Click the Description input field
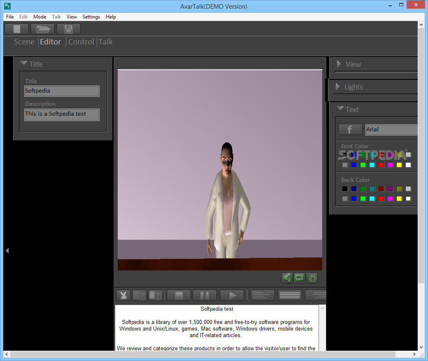The width and height of the screenshot is (428, 361). [x=62, y=115]
